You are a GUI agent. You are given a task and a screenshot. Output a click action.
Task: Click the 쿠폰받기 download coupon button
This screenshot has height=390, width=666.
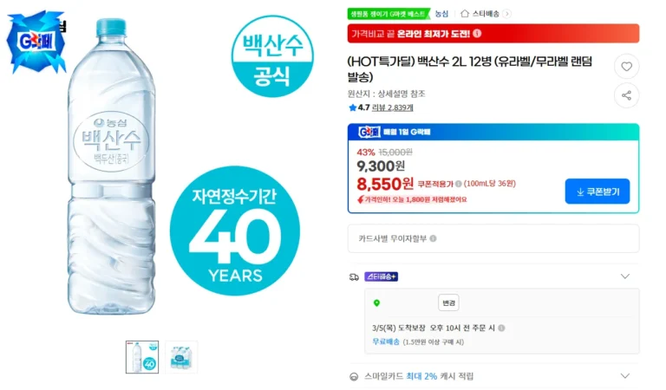[x=597, y=191]
